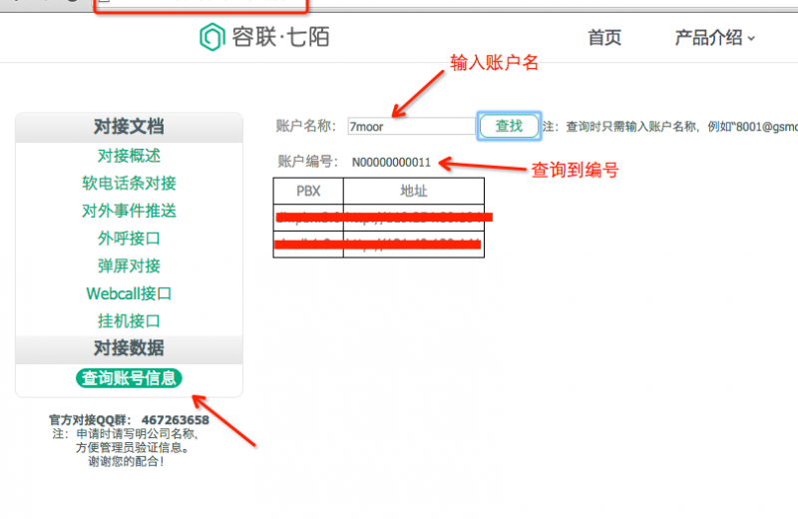Click the PBX column header
This screenshot has width=798, height=519.
308,191
